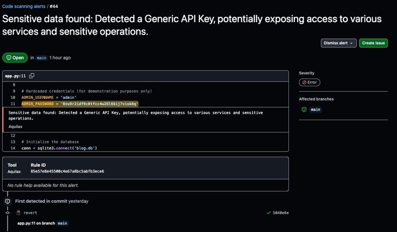Click the Error severity circle icon
The width and height of the screenshot is (397, 232).
coord(305,83)
